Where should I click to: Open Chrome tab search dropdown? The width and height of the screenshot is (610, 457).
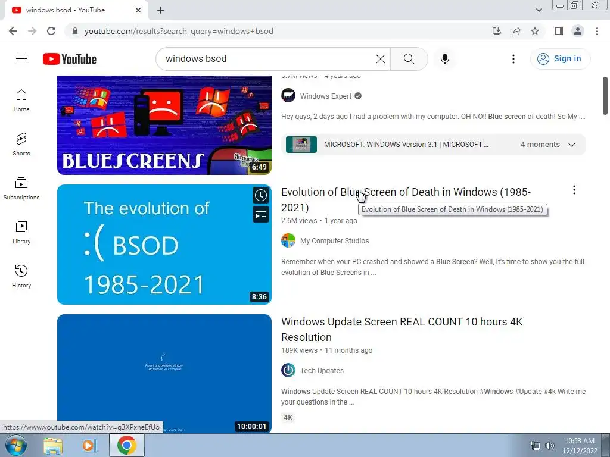coord(539,10)
